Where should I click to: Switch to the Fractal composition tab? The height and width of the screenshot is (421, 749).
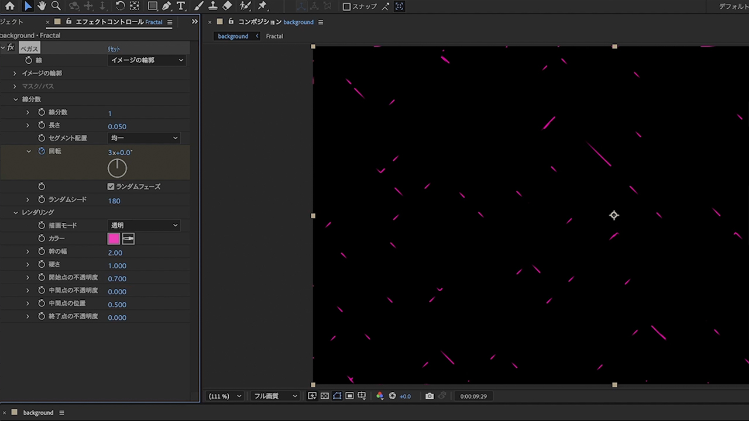pos(274,36)
